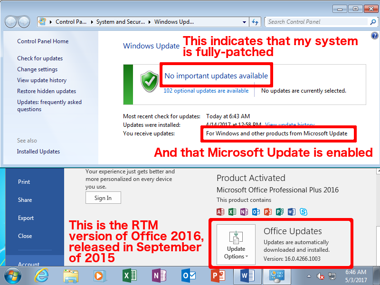The width and height of the screenshot is (380, 285).
Task: Click the Control Panel address bar icon
Action: pyautogui.click(x=42, y=21)
